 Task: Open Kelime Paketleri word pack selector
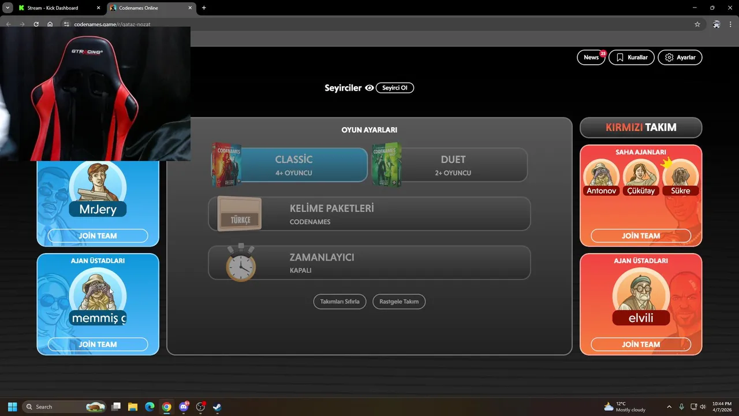point(369,214)
